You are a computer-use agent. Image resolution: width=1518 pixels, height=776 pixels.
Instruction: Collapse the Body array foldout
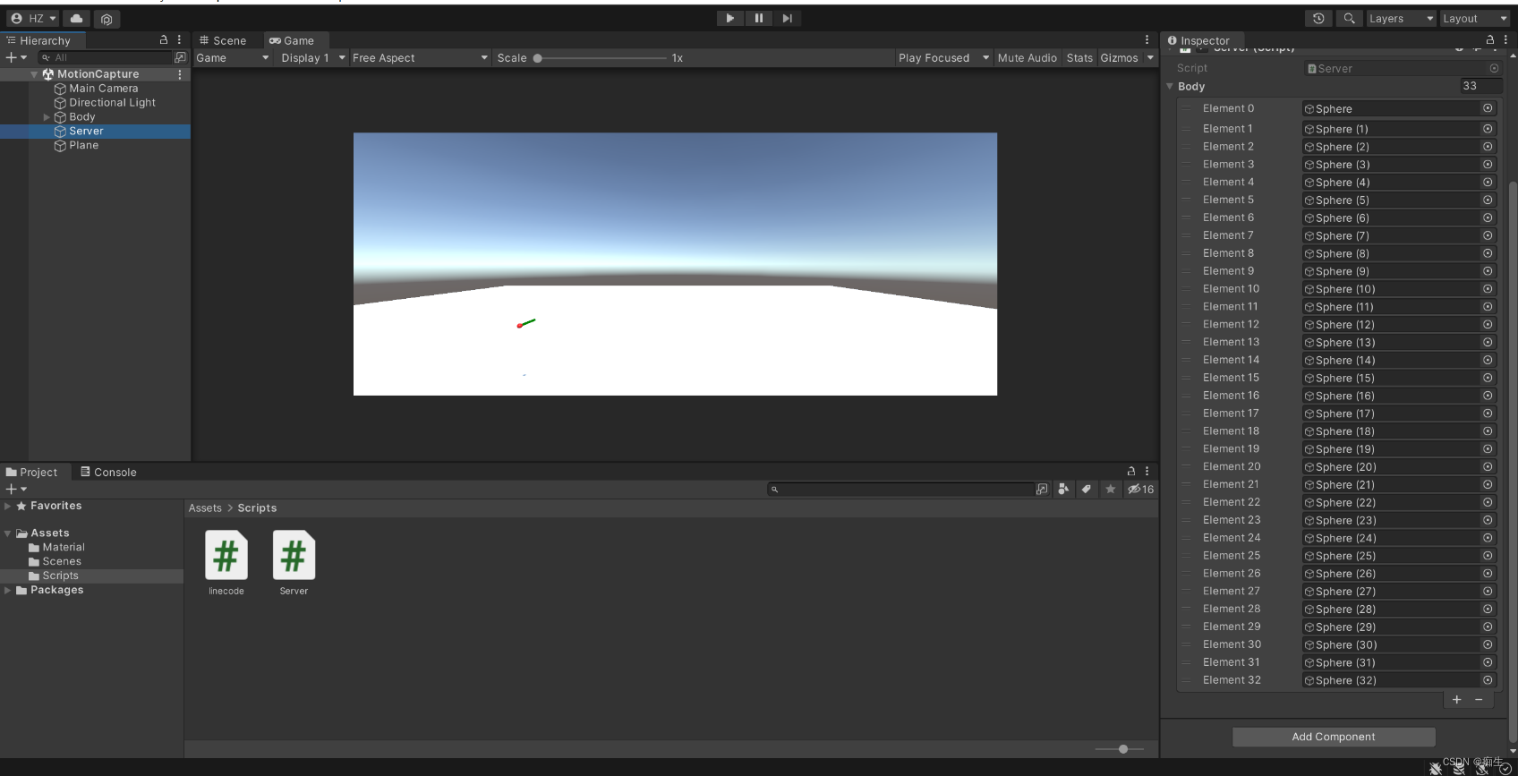pyautogui.click(x=1170, y=87)
